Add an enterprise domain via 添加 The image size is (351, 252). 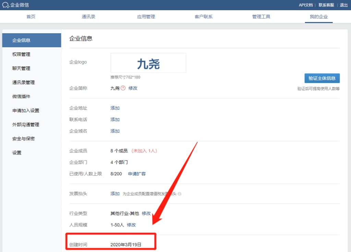(x=115, y=131)
